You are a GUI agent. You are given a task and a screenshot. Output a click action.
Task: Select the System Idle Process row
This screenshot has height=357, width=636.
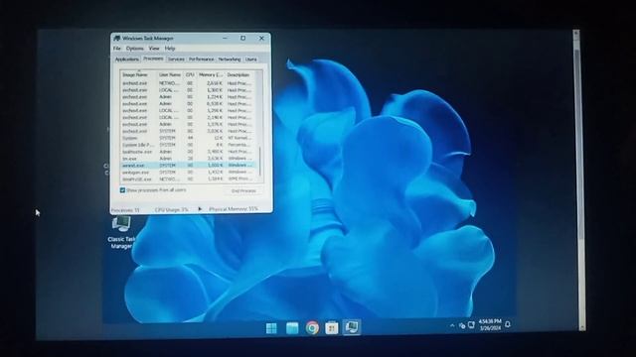[189, 145]
